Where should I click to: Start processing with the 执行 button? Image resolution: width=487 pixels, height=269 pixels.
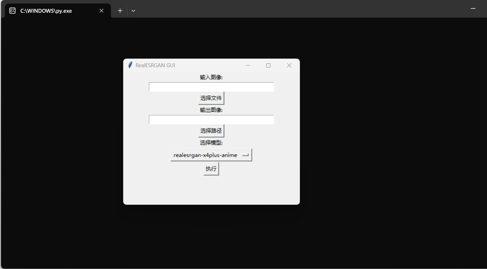pos(211,169)
